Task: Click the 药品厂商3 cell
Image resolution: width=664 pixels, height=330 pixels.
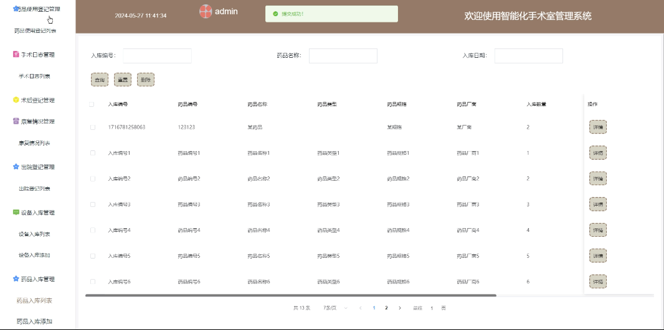Action: (468, 204)
